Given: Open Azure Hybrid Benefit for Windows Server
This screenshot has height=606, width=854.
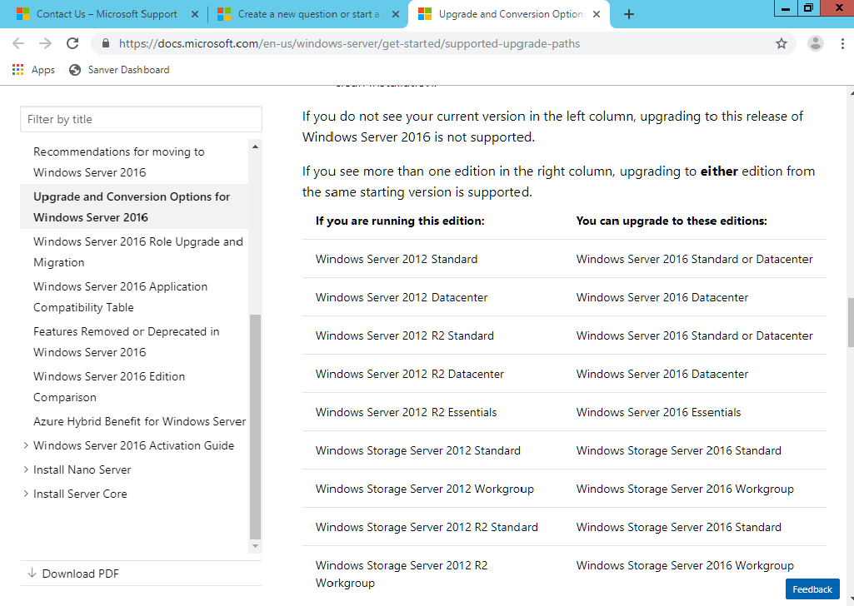Looking at the screenshot, I should coord(139,421).
